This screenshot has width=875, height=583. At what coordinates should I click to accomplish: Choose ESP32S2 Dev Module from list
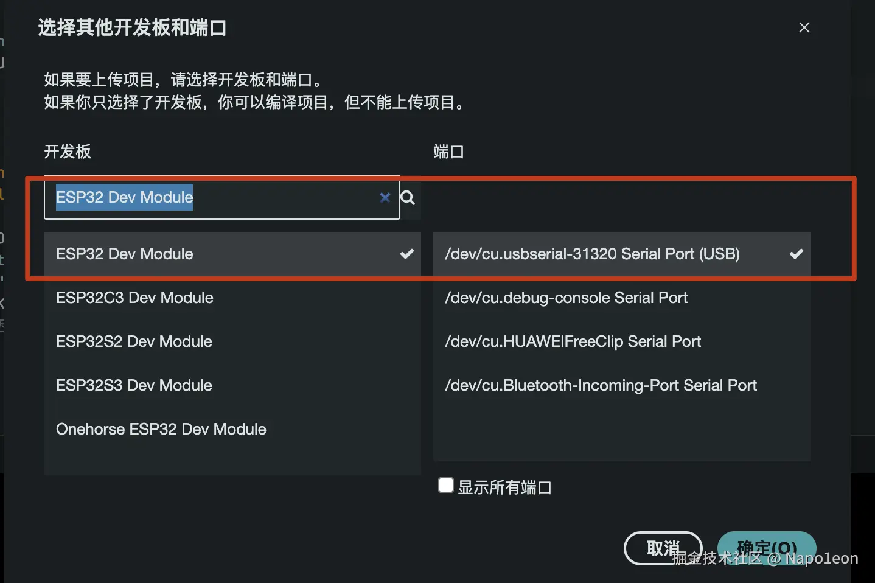pos(134,341)
